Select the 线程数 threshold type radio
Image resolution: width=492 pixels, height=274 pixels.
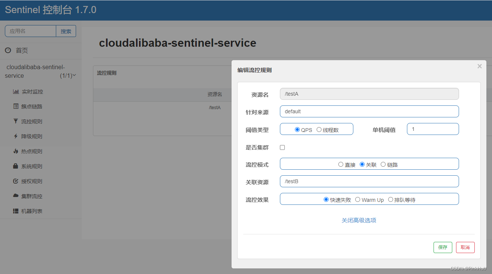pos(319,130)
